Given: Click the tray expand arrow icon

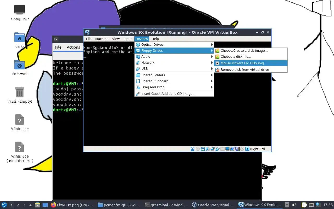Looking at the screenshot, I should (287, 205).
